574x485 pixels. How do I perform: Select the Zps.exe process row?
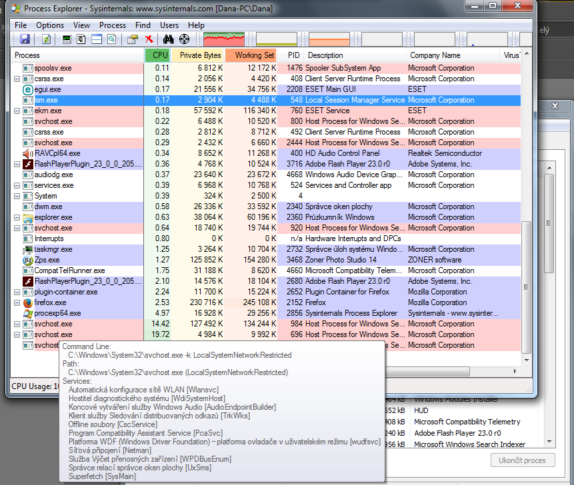(47, 260)
